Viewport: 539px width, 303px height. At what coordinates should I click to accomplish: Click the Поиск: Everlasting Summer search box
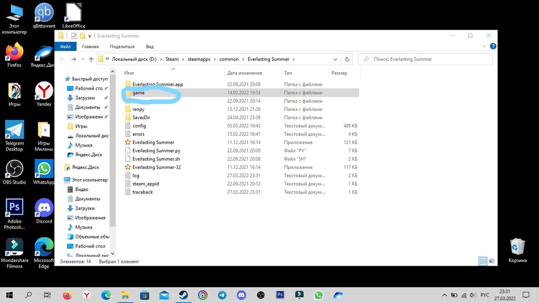(x=425, y=59)
